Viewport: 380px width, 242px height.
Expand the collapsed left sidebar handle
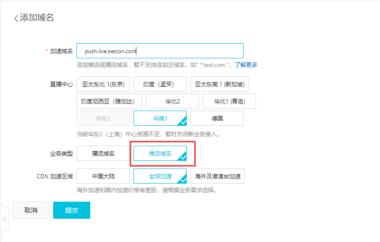coord(4,220)
